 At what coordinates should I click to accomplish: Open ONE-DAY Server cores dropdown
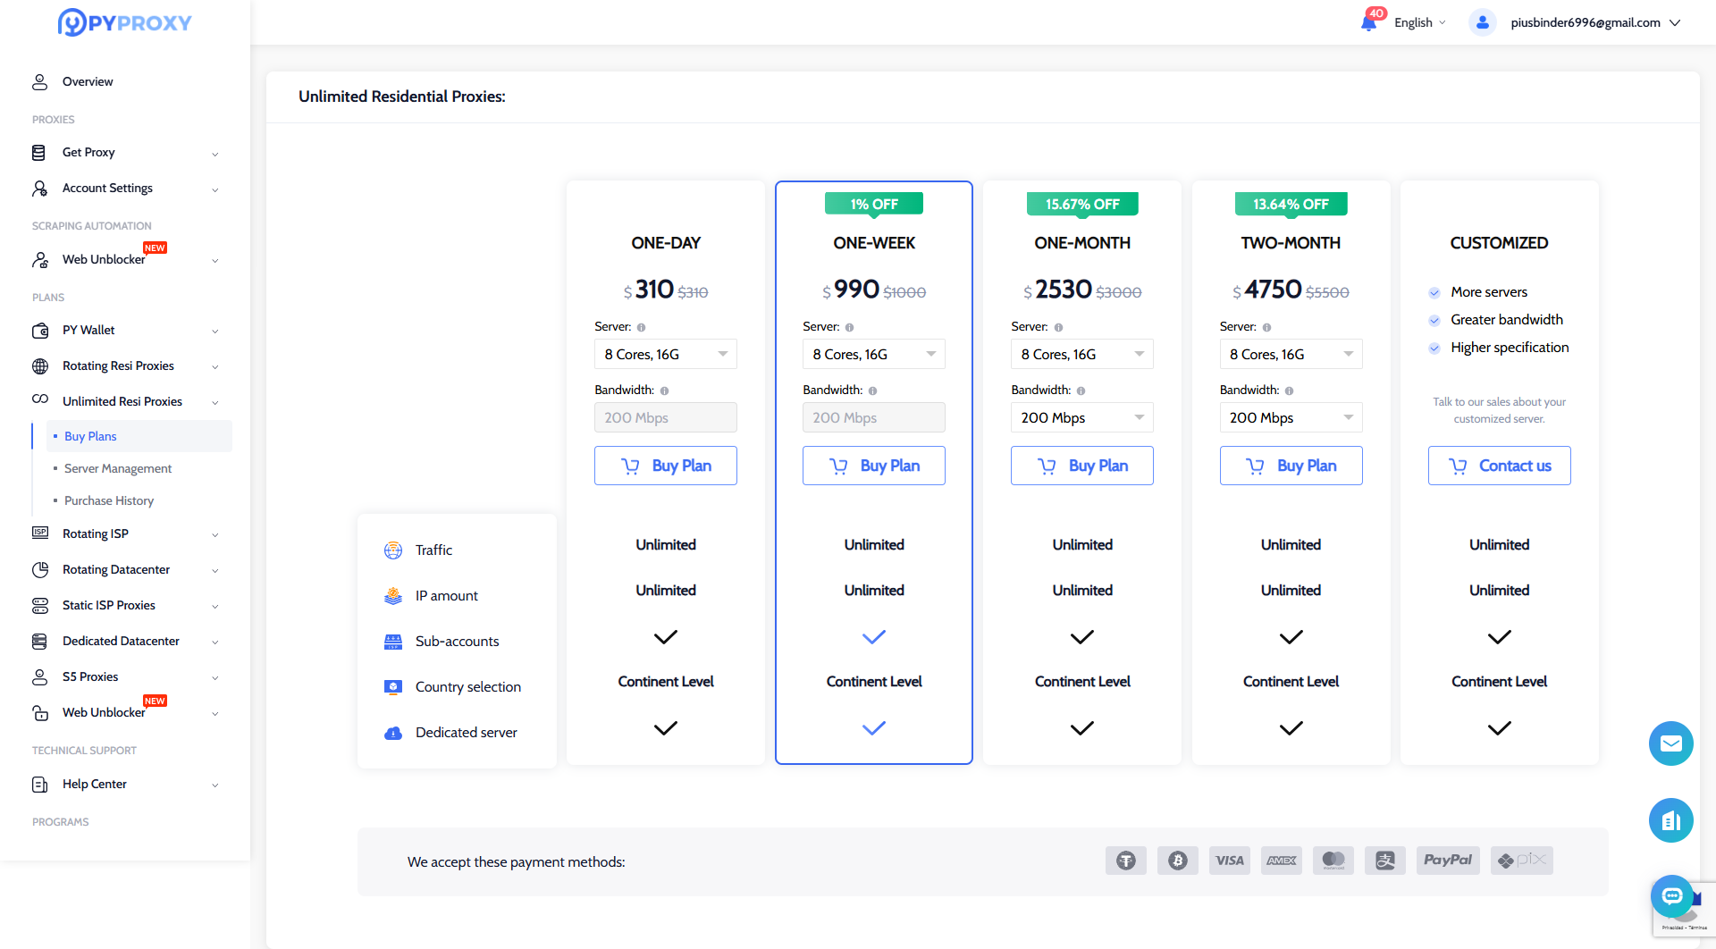click(x=665, y=354)
